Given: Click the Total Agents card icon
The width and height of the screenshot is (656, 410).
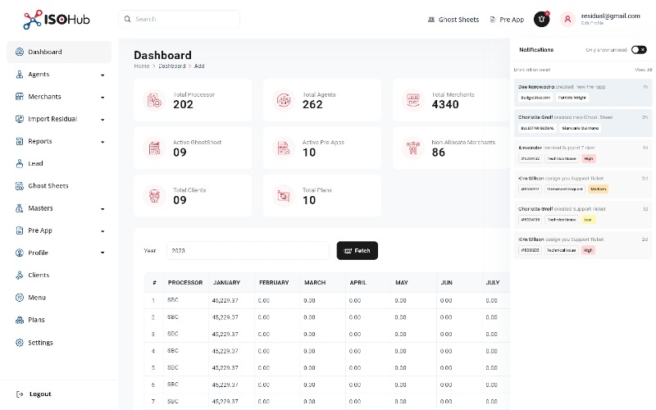Looking at the screenshot, I should pos(284,100).
